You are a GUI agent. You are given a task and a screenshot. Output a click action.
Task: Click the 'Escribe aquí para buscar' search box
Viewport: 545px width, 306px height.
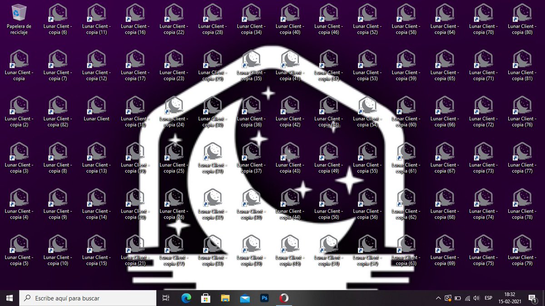[87, 298]
